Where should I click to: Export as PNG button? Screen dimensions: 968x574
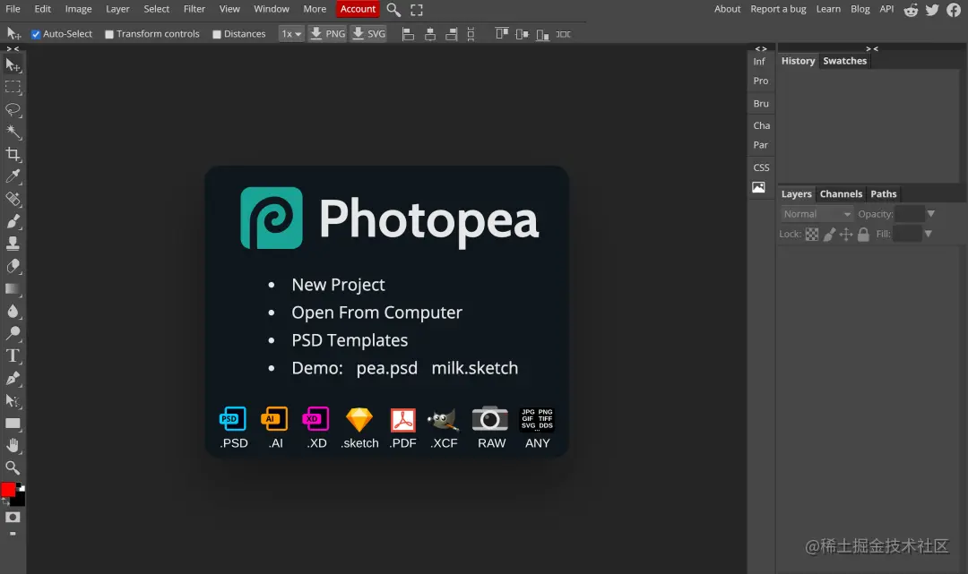pos(328,34)
